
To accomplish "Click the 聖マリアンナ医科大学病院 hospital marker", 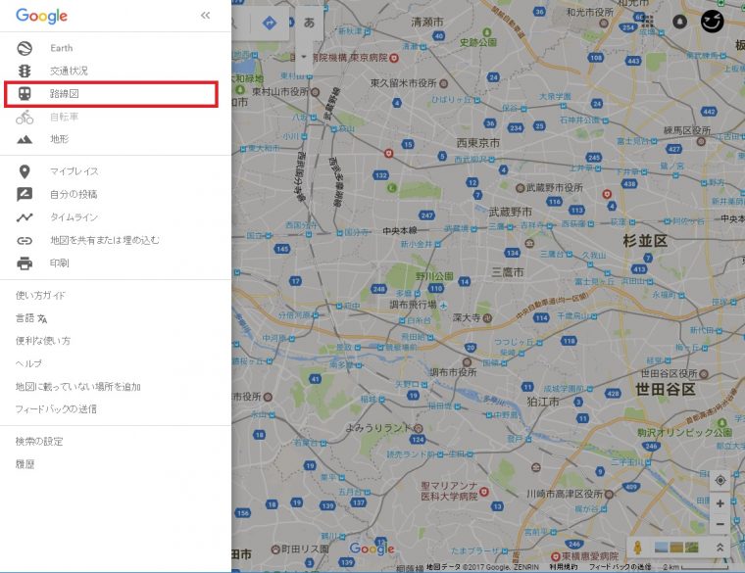I will click(484, 492).
